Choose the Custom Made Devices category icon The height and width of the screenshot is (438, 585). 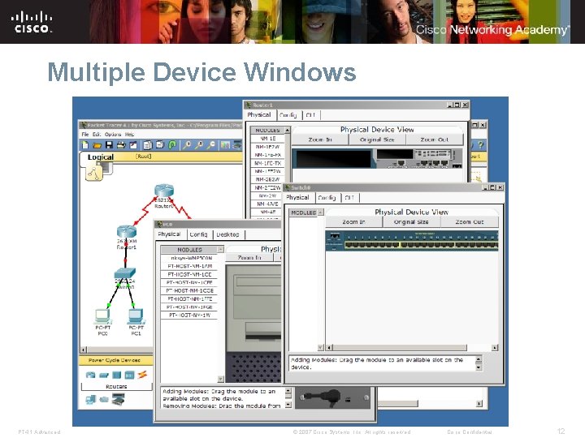coord(119,400)
